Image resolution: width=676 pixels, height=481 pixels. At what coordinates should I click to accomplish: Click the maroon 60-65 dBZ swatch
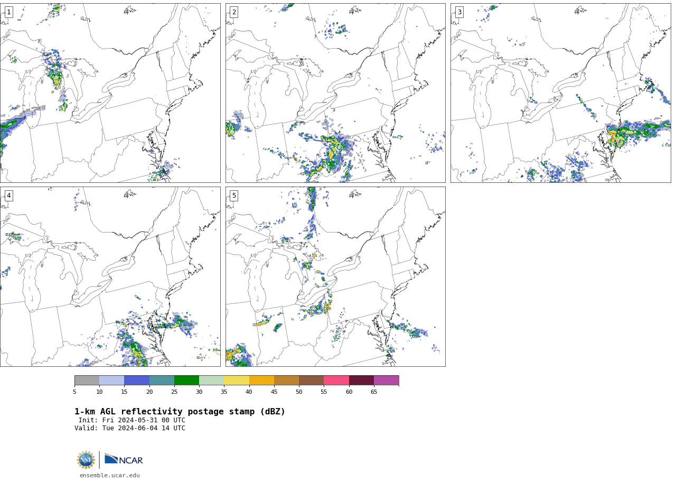pyautogui.click(x=361, y=381)
